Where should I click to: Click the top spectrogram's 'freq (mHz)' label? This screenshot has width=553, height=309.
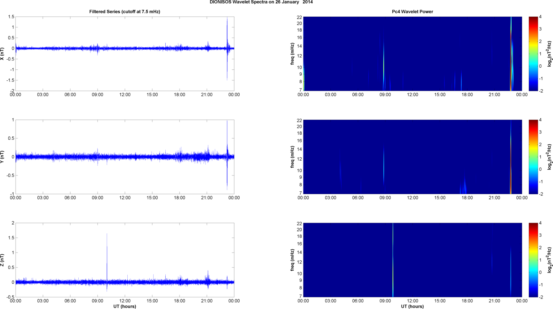(292, 54)
